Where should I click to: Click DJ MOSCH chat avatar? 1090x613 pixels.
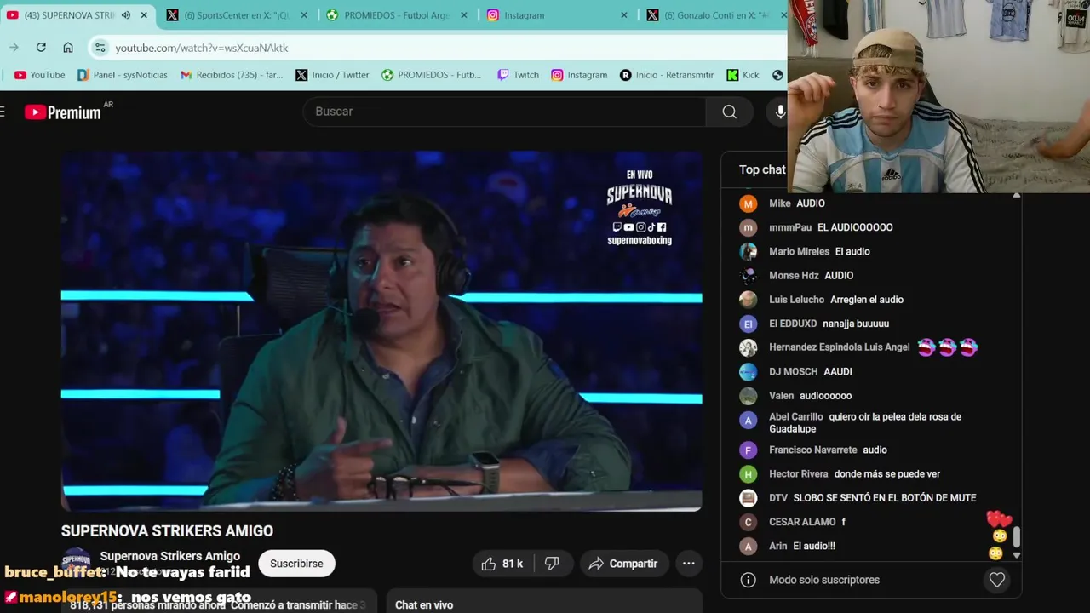point(748,371)
